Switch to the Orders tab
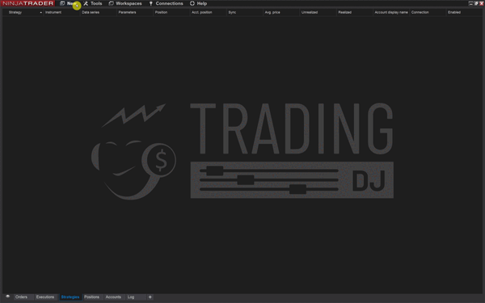The image size is (485, 303). 21,297
